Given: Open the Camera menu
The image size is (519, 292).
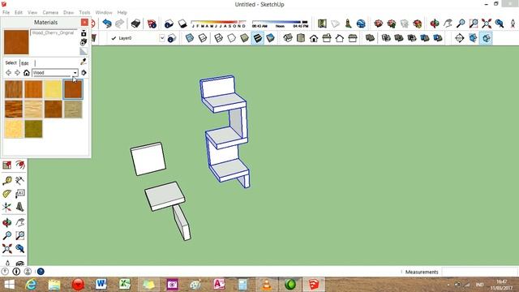Looking at the screenshot, I should coord(50,12).
